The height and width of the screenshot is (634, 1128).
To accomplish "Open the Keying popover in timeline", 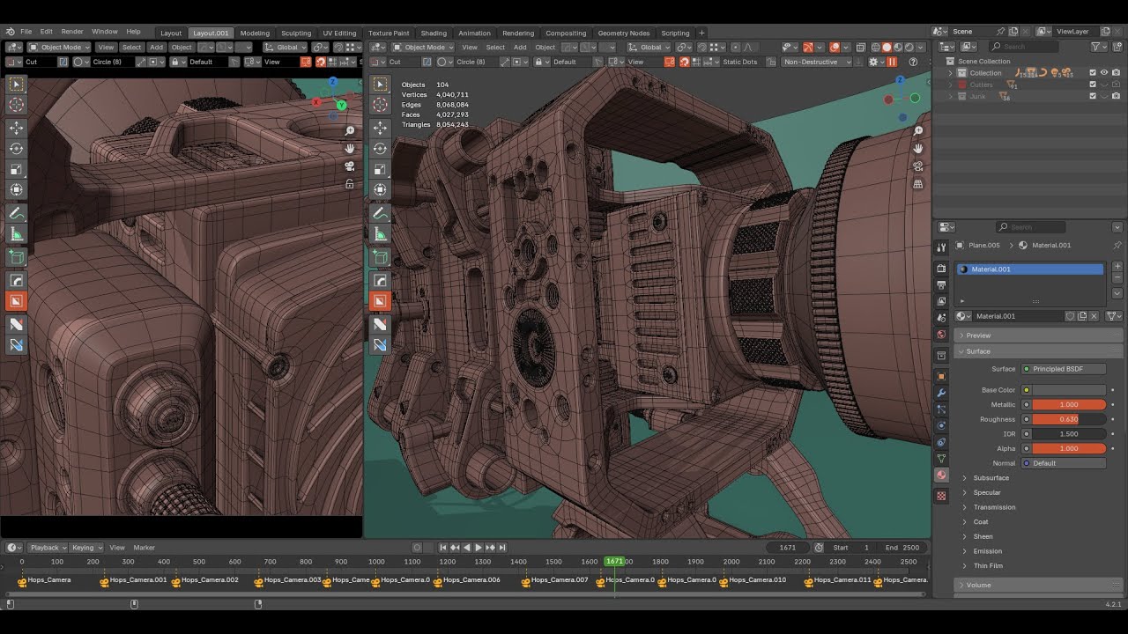I will coord(86,548).
